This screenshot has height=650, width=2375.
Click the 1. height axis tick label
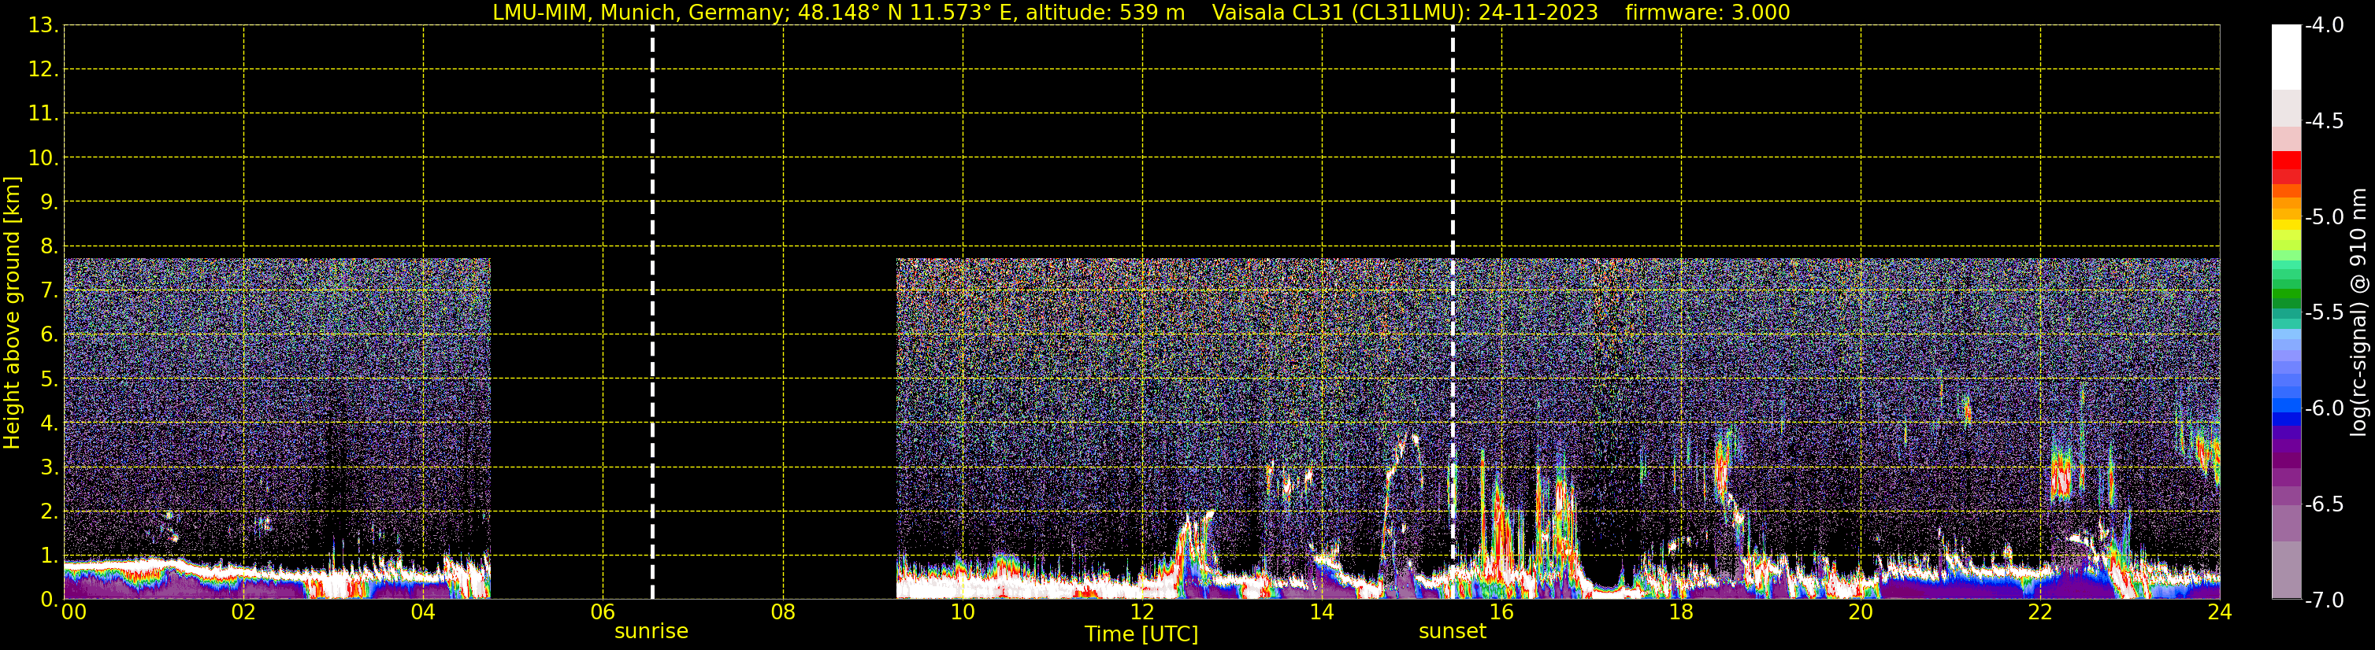click(48, 555)
